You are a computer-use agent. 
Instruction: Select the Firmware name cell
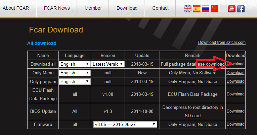coord(43,124)
